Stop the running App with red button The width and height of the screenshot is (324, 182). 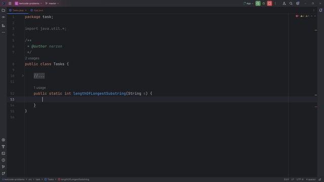click(269, 4)
